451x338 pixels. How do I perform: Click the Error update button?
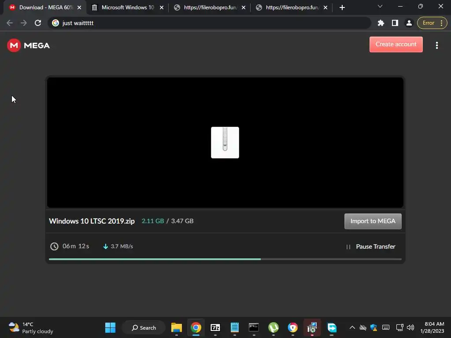point(432,23)
